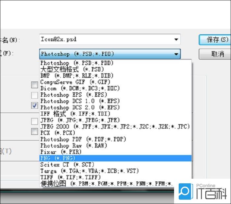
Task: Select the JPEG 2000 format entry
Action: coord(115,126)
